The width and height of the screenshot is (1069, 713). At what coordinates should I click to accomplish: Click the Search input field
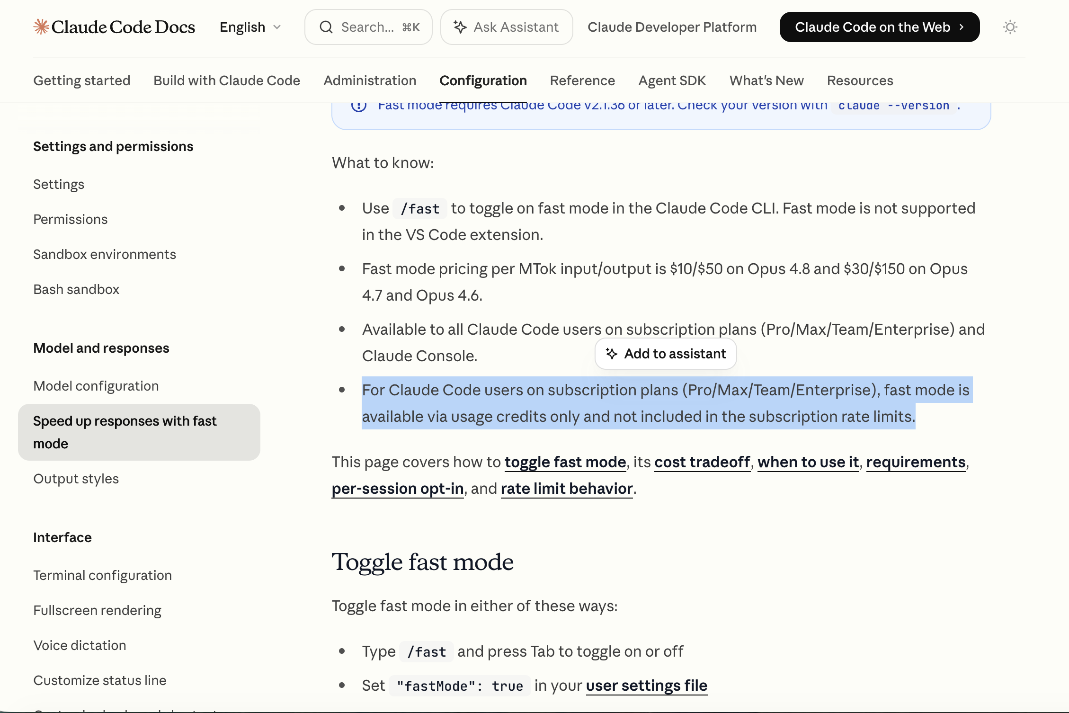pos(368,27)
